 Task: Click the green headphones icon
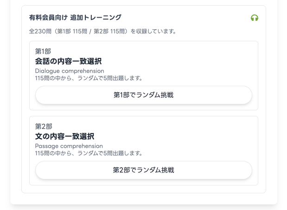click(x=254, y=18)
